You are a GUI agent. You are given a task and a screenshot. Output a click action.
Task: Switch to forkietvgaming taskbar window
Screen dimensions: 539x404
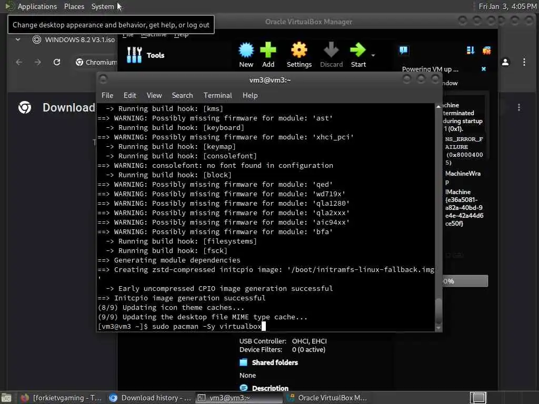point(61,398)
